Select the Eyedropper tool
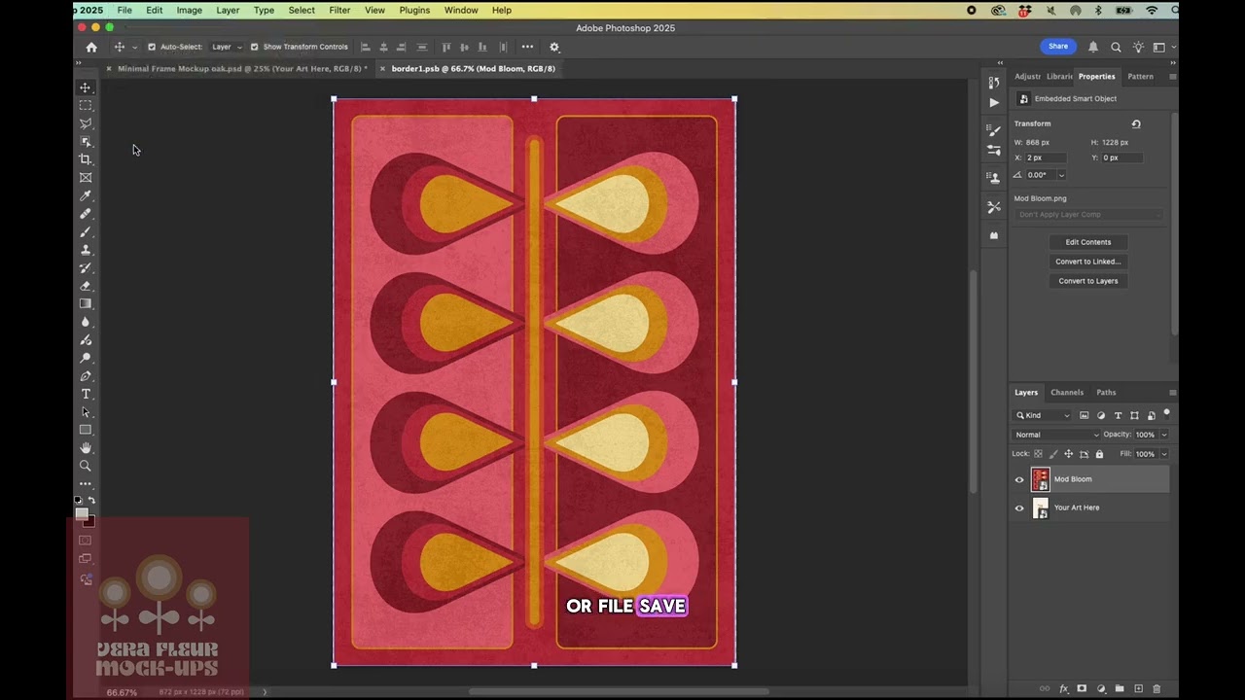1245x700 pixels. click(86, 195)
